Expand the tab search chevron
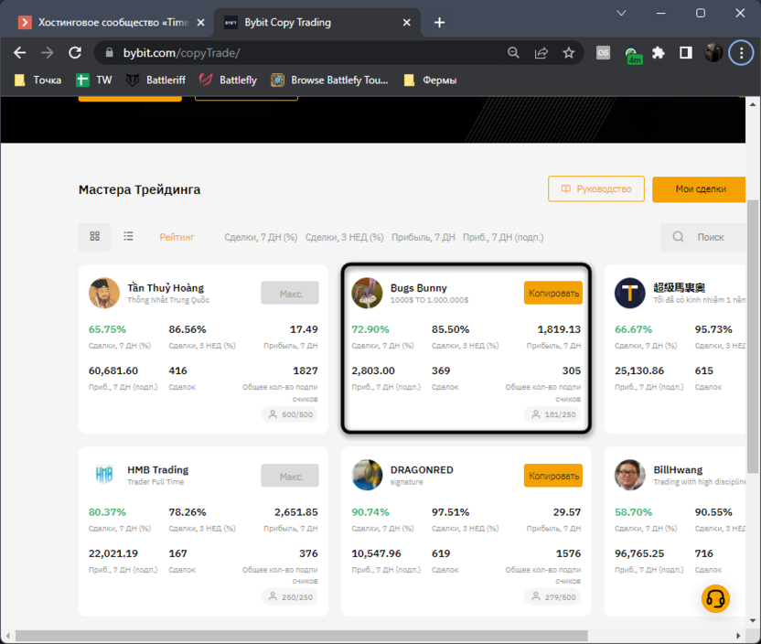 click(x=621, y=14)
